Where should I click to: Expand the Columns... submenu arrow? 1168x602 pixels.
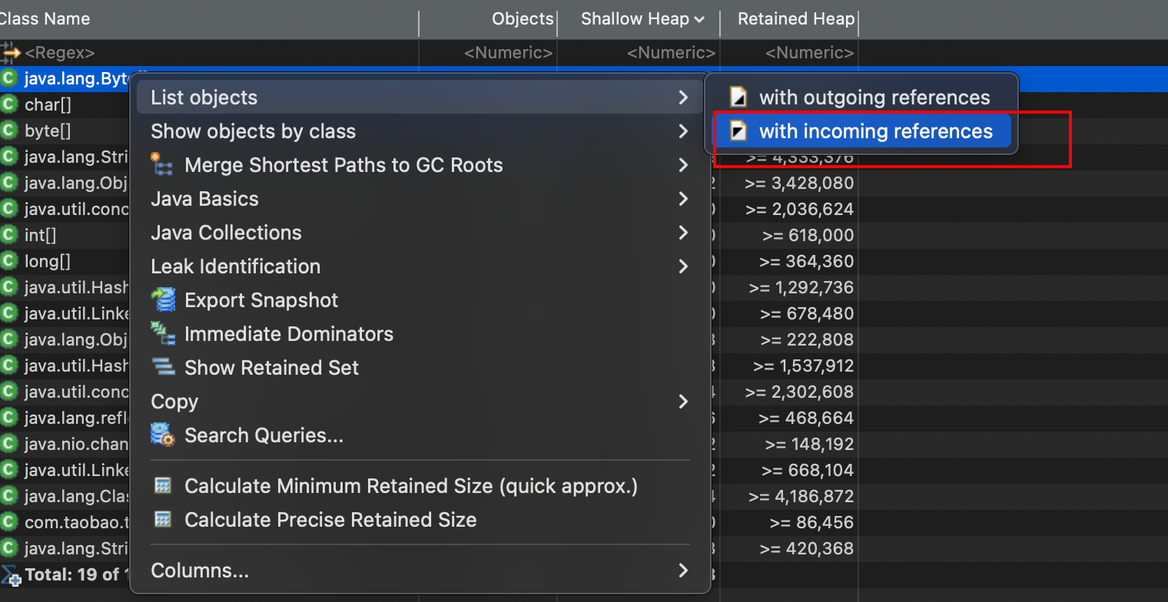(683, 571)
